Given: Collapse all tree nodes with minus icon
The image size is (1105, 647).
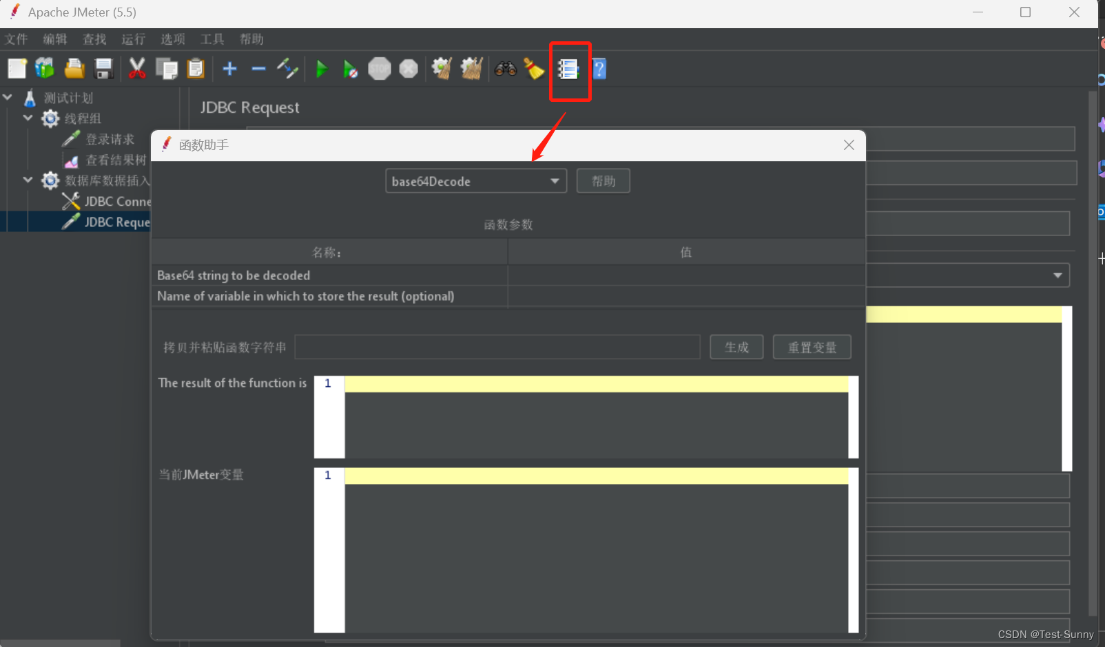Looking at the screenshot, I should pos(259,69).
